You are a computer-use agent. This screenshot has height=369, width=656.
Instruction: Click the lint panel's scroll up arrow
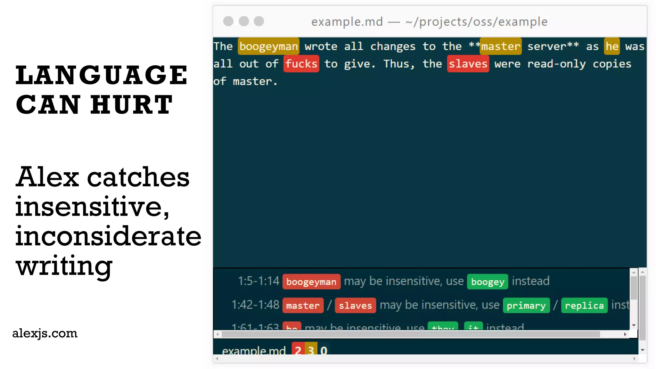(x=634, y=272)
